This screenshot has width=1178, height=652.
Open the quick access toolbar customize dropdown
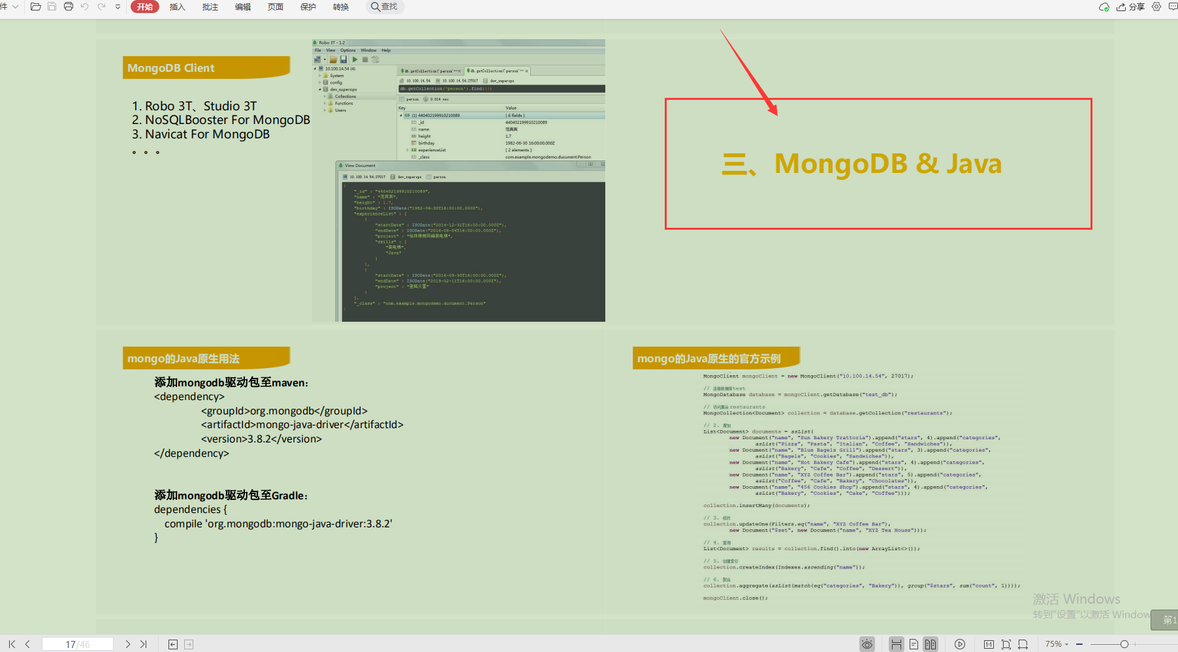(118, 7)
